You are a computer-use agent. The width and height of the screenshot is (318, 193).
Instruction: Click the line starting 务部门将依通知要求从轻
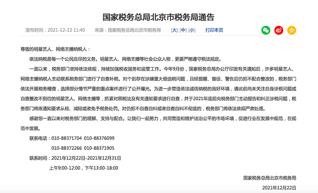(x=143, y=109)
